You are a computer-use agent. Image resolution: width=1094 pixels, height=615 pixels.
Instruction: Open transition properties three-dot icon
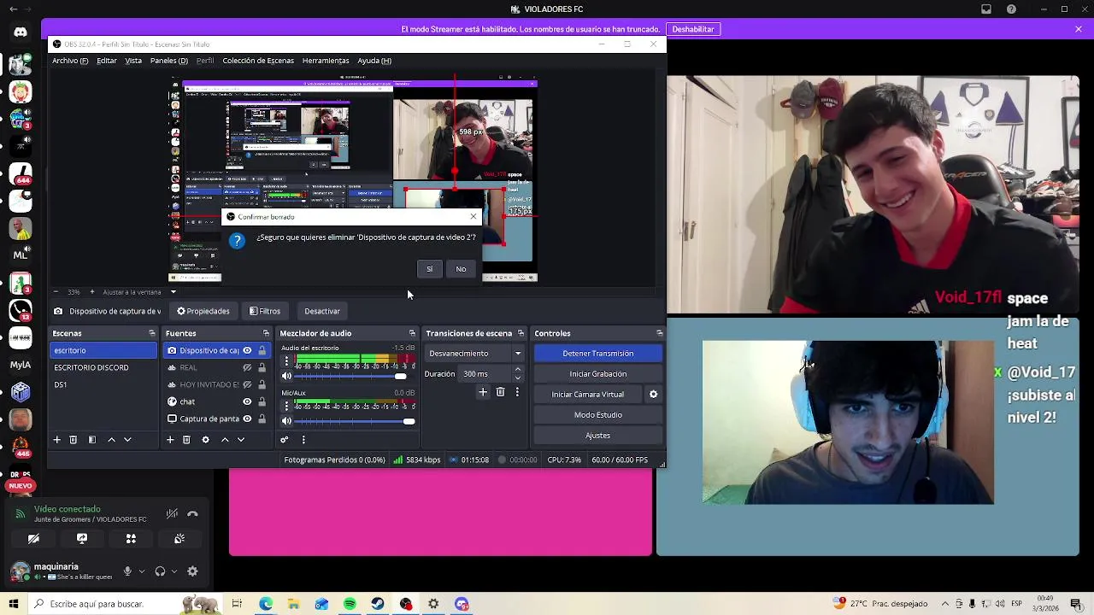point(517,392)
